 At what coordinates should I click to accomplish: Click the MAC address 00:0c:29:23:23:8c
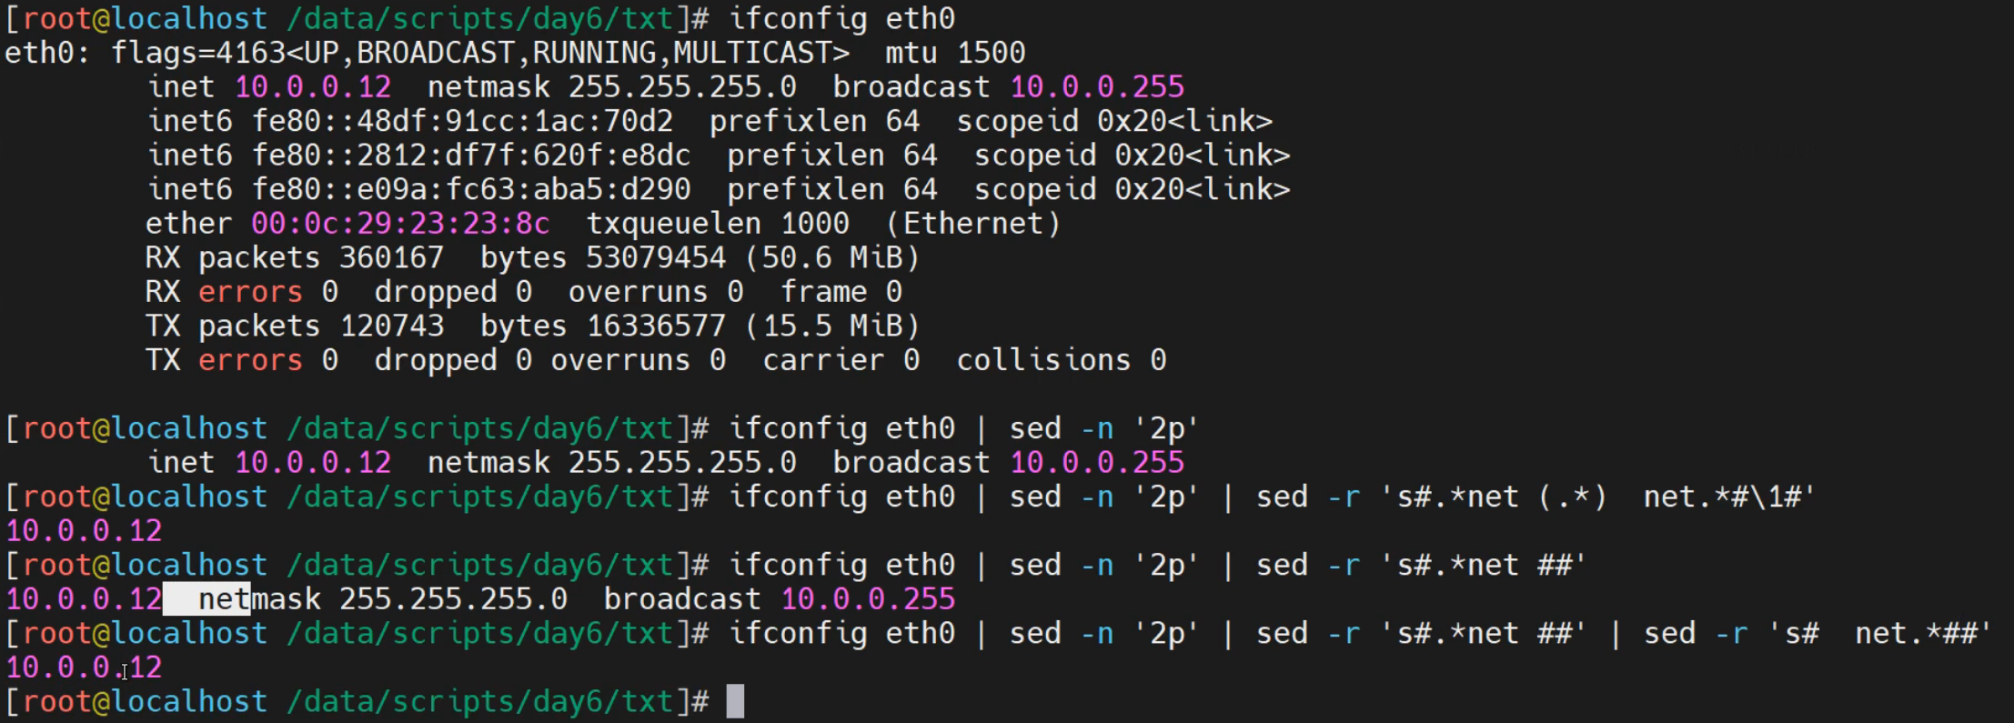pos(400,224)
